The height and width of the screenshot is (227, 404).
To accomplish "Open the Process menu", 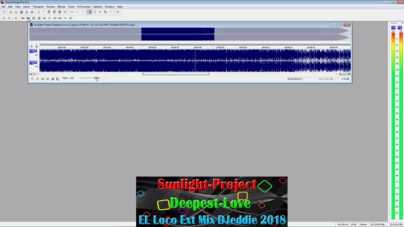I will 50,7.
